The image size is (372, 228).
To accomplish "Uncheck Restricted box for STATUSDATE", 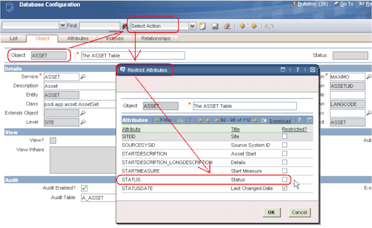I will pyautogui.click(x=285, y=188).
